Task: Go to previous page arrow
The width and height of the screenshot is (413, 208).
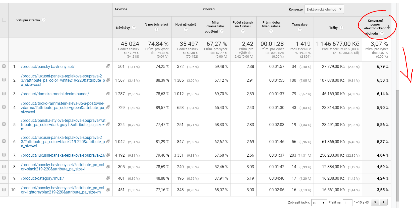Action: click(375, 202)
